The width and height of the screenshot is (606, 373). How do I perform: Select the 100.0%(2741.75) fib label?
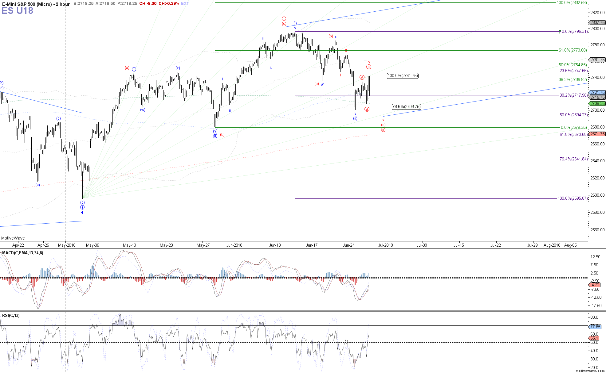[403, 76]
